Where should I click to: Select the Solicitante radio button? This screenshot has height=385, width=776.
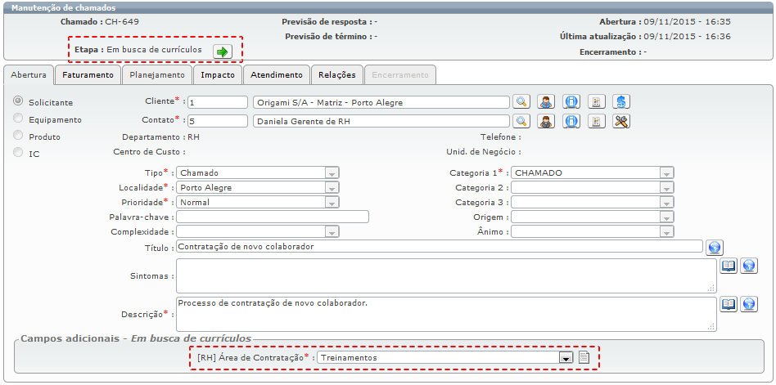(x=18, y=101)
